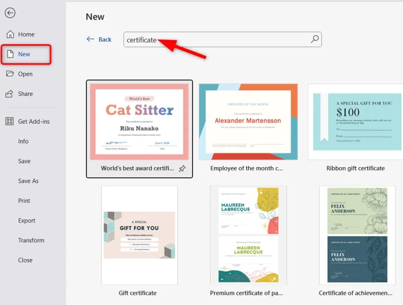The height and width of the screenshot is (305, 403).
Task: Open the Share menu entry
Action: (25, 94)
